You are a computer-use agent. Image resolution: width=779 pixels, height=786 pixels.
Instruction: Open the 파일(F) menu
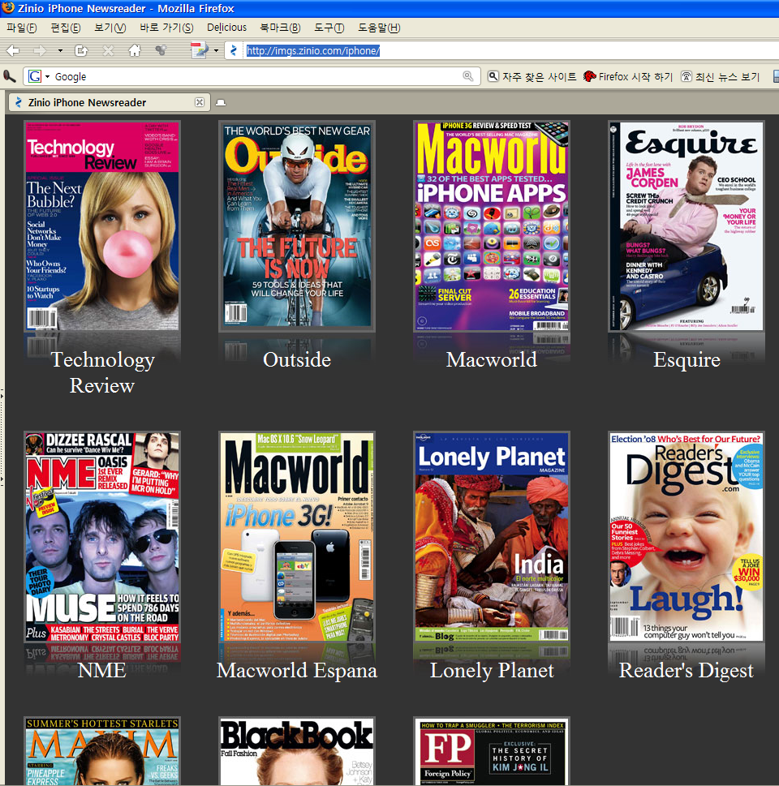(x=22, y=28)
